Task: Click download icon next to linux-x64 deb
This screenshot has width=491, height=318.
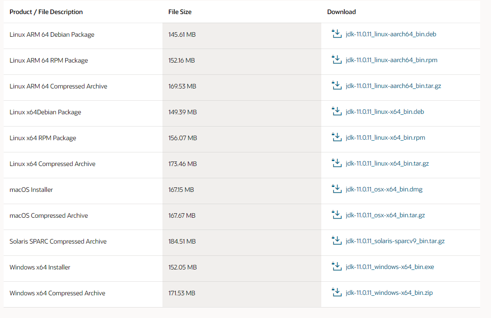Action: [x=336, y=112]
